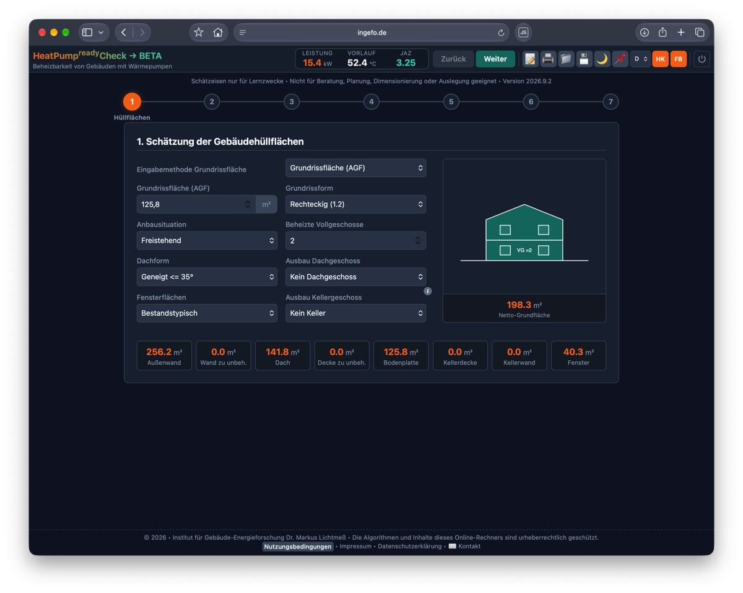Click the JS extension icon
743x593 pixels.
coord(523,32)
